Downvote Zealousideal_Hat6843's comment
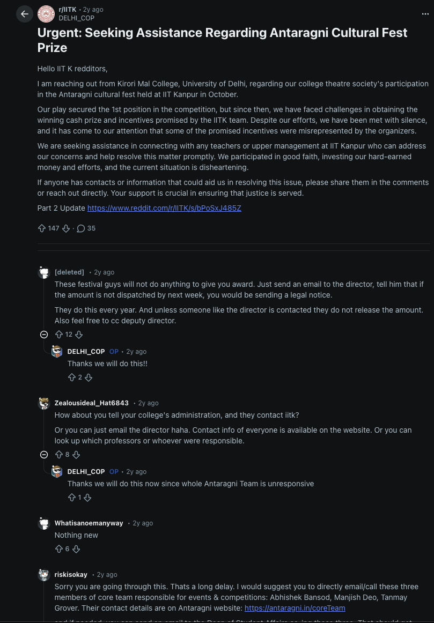Screen dimensions: 434x623 pos(76,455)
